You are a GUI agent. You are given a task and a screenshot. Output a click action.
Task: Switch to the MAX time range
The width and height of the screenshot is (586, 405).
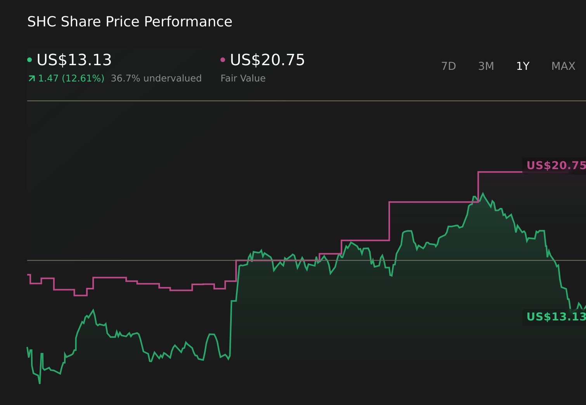[563, 66]
